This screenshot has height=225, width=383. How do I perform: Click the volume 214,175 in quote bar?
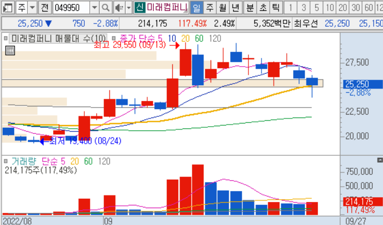coord(153,23)
